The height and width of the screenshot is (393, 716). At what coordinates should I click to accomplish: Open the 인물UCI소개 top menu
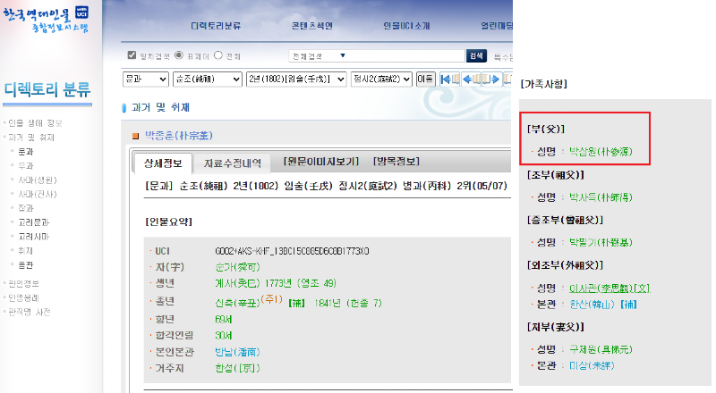[407, 26]
